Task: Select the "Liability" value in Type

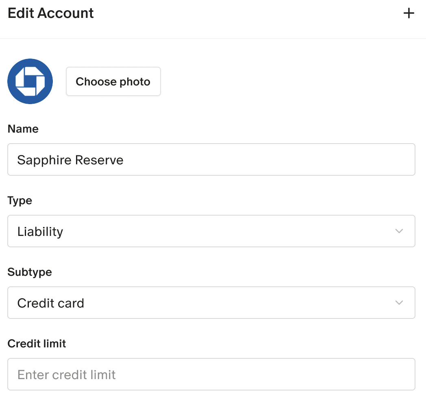Action: (40, 231)
